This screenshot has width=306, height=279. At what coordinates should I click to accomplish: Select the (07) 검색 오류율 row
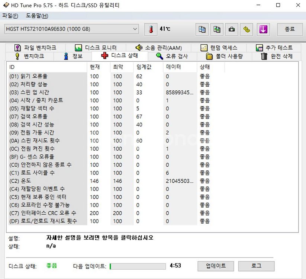click(x=116, y=116)
